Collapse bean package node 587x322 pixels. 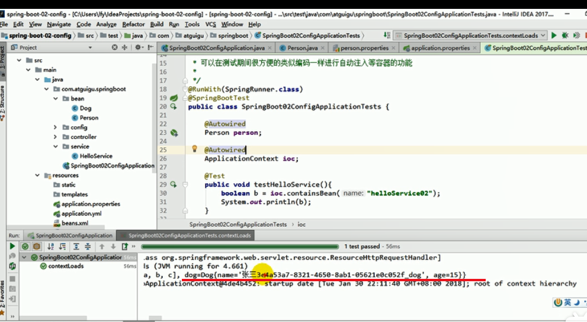tap(56, 99)
